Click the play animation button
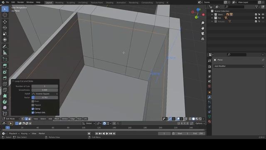 coord(107,133)
